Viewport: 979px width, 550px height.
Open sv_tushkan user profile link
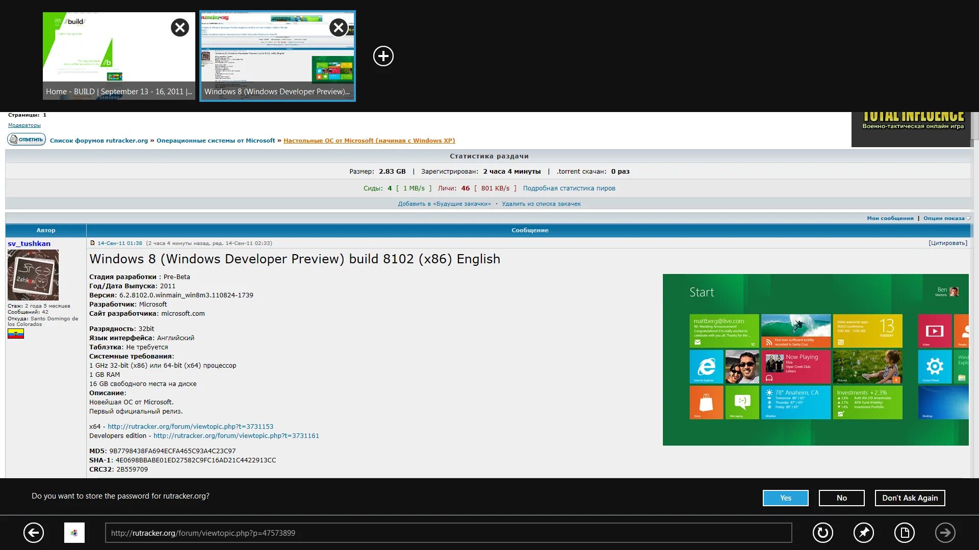pos(29,243)
